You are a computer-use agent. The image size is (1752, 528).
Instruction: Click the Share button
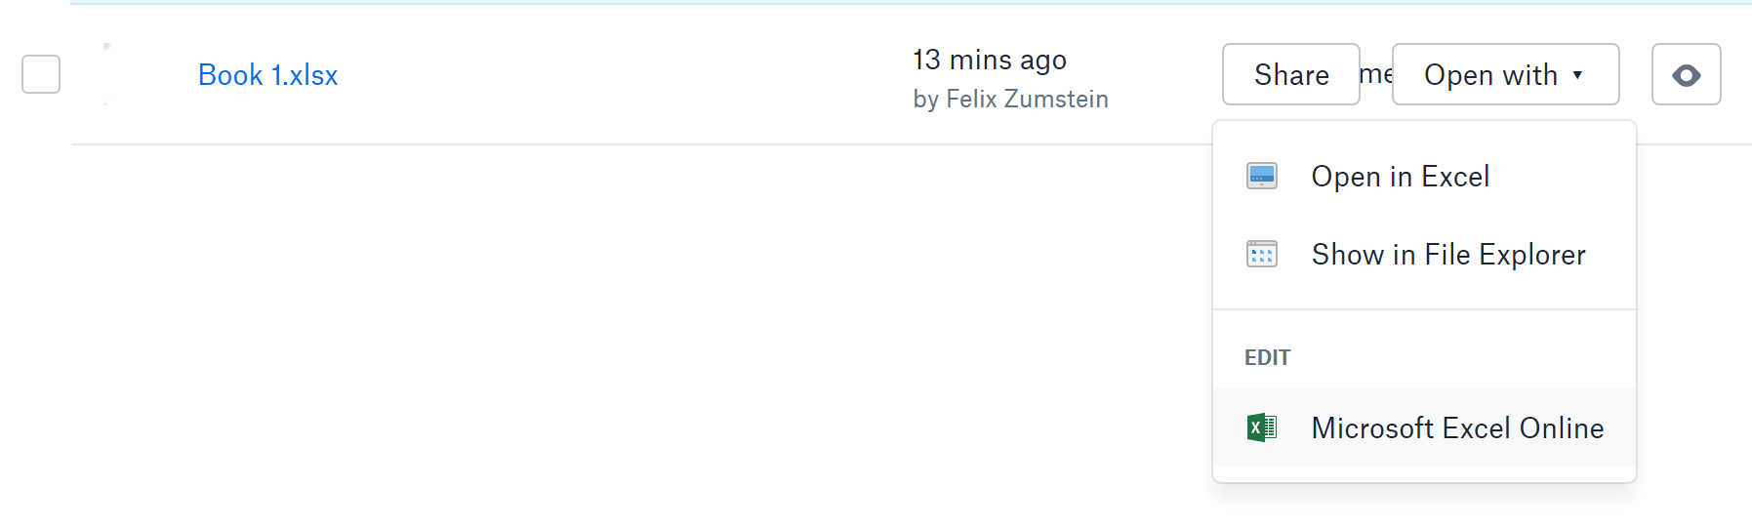tap(1290, 75)
